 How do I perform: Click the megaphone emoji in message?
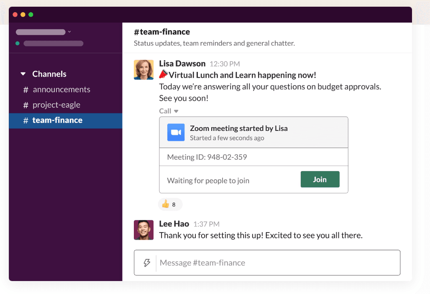163,75
